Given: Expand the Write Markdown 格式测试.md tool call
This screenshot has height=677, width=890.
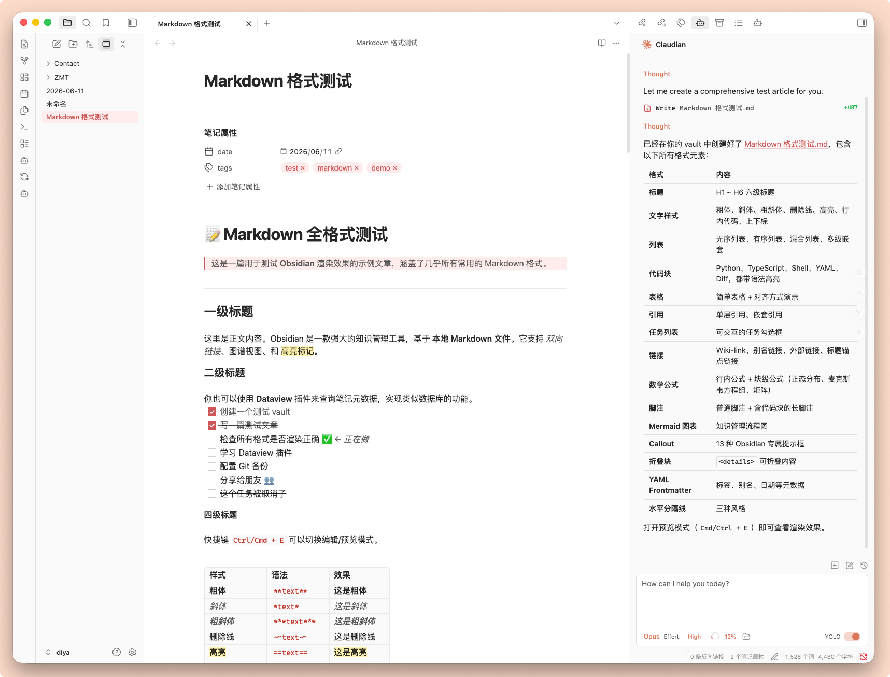Looking at the screenshot, I should coord(750,108).
